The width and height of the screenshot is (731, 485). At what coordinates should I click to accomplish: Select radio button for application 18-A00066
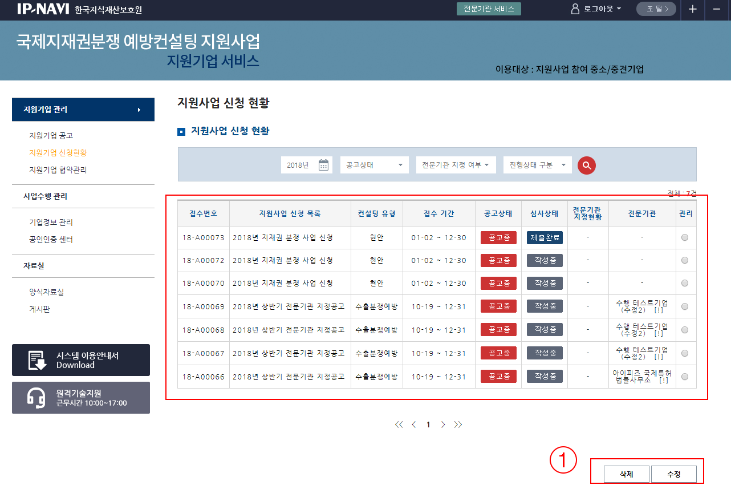685,377
